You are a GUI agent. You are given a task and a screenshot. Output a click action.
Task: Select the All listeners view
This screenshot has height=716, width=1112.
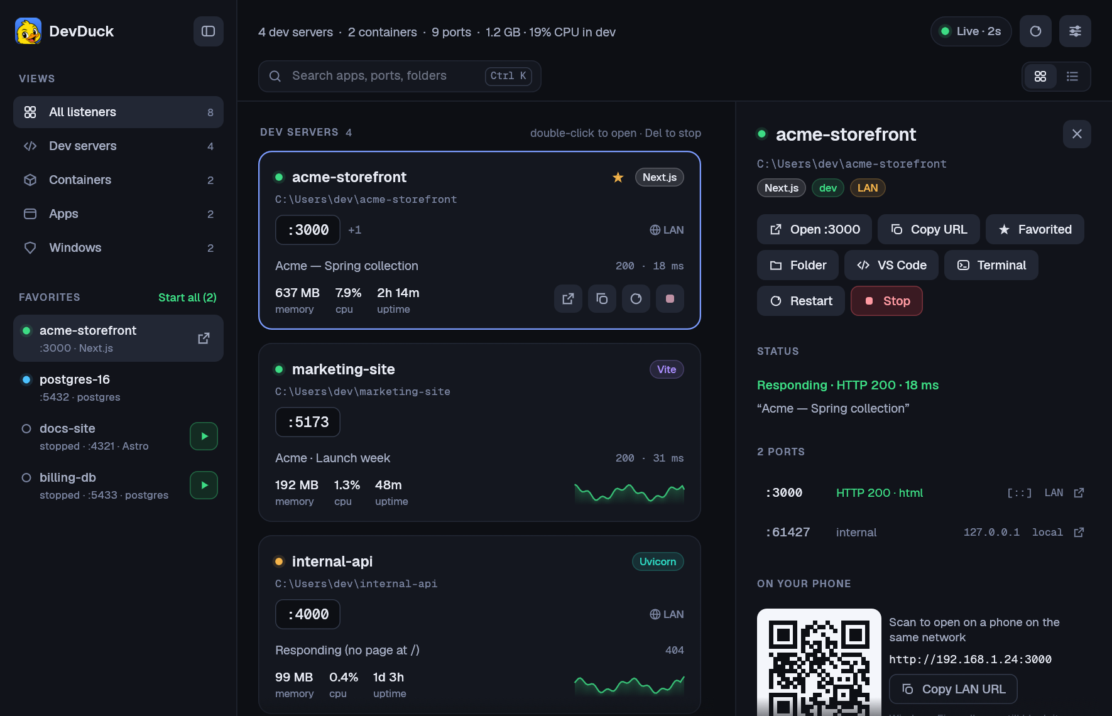point(118,112)
